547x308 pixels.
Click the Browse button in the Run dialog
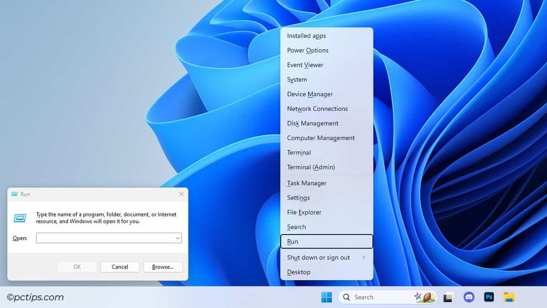click(163, 267)
